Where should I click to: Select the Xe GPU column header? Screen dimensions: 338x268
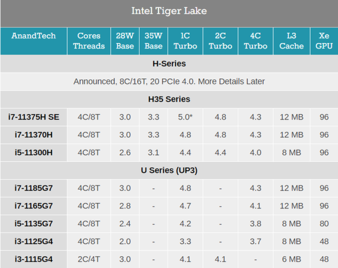324,41
